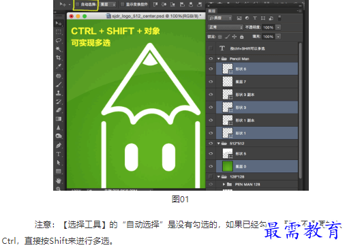The height and width of the screenshot is (252, 347).
Task: Select the 形状 3 副本 layer
Action: [257, 95]
